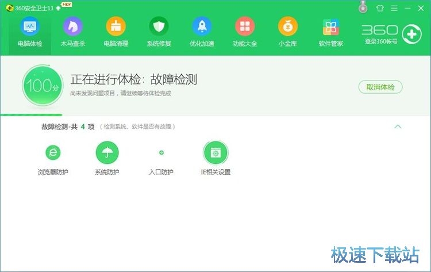Open 木马查杀 trojan scan icon
Image resolution: width=431 pixels, height=272 pixels.
coord(73,26)
